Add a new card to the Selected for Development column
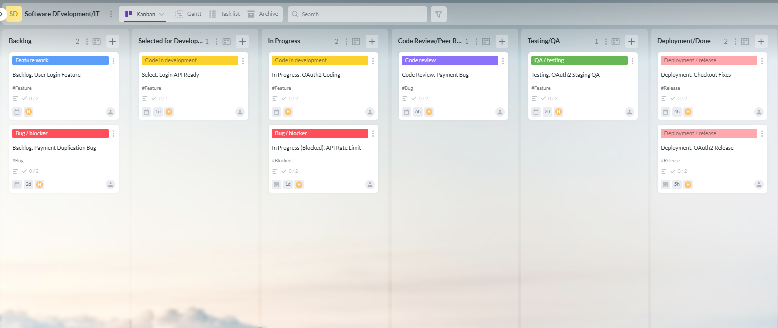 [x=242, y=41]
